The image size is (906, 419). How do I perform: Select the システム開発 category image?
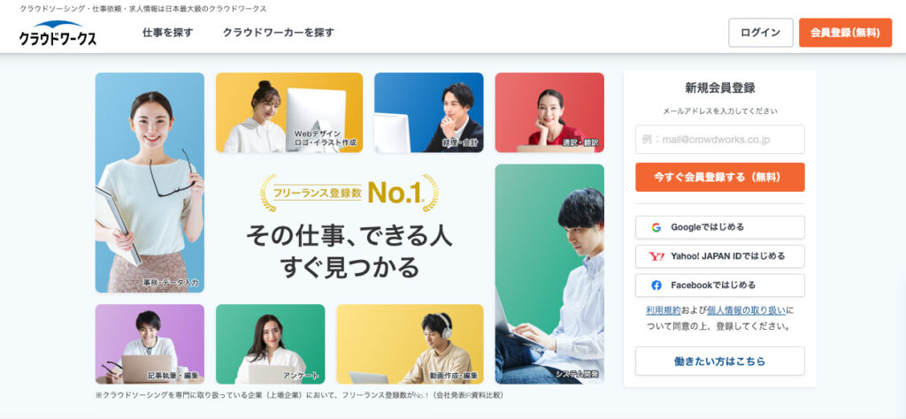pyautogui.click(x=549, y=274)
